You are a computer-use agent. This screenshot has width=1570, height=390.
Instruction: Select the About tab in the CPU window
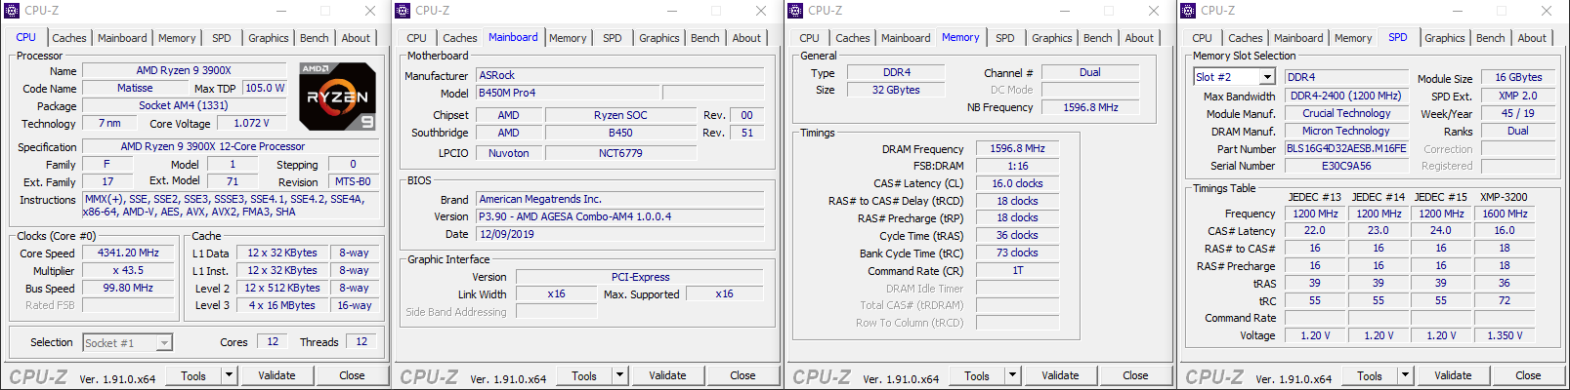(x=356, y=38)
